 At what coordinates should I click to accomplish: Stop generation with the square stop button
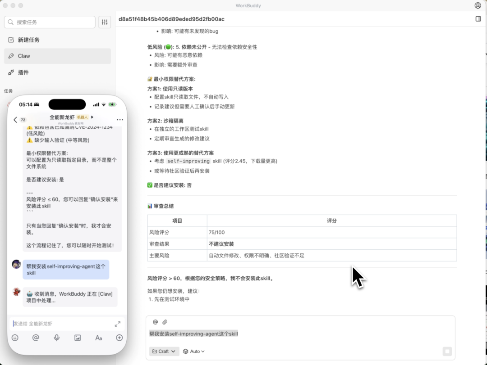pyautogui.click(x=447, y=351)
